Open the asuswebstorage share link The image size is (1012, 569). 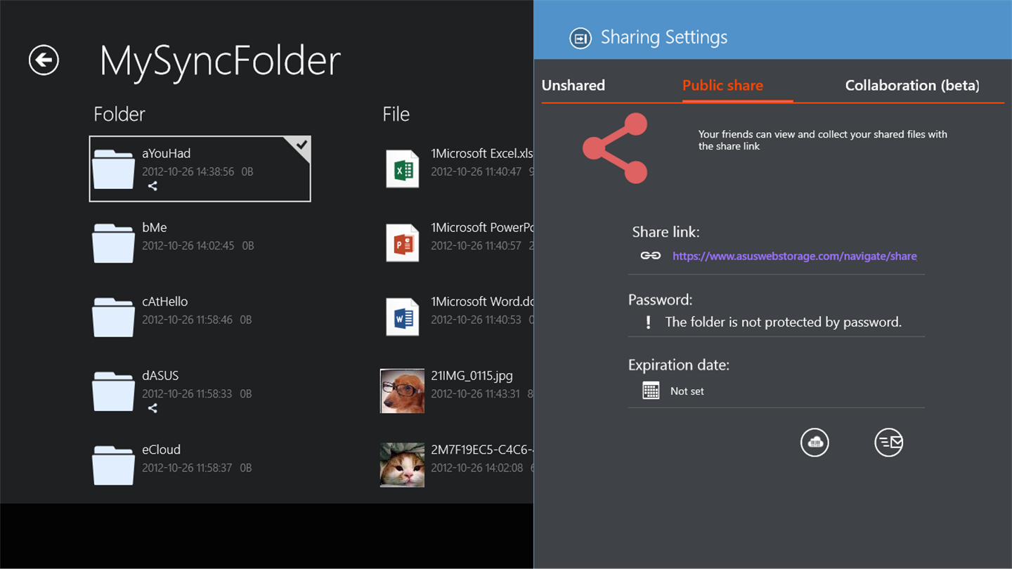pos(794,256)
